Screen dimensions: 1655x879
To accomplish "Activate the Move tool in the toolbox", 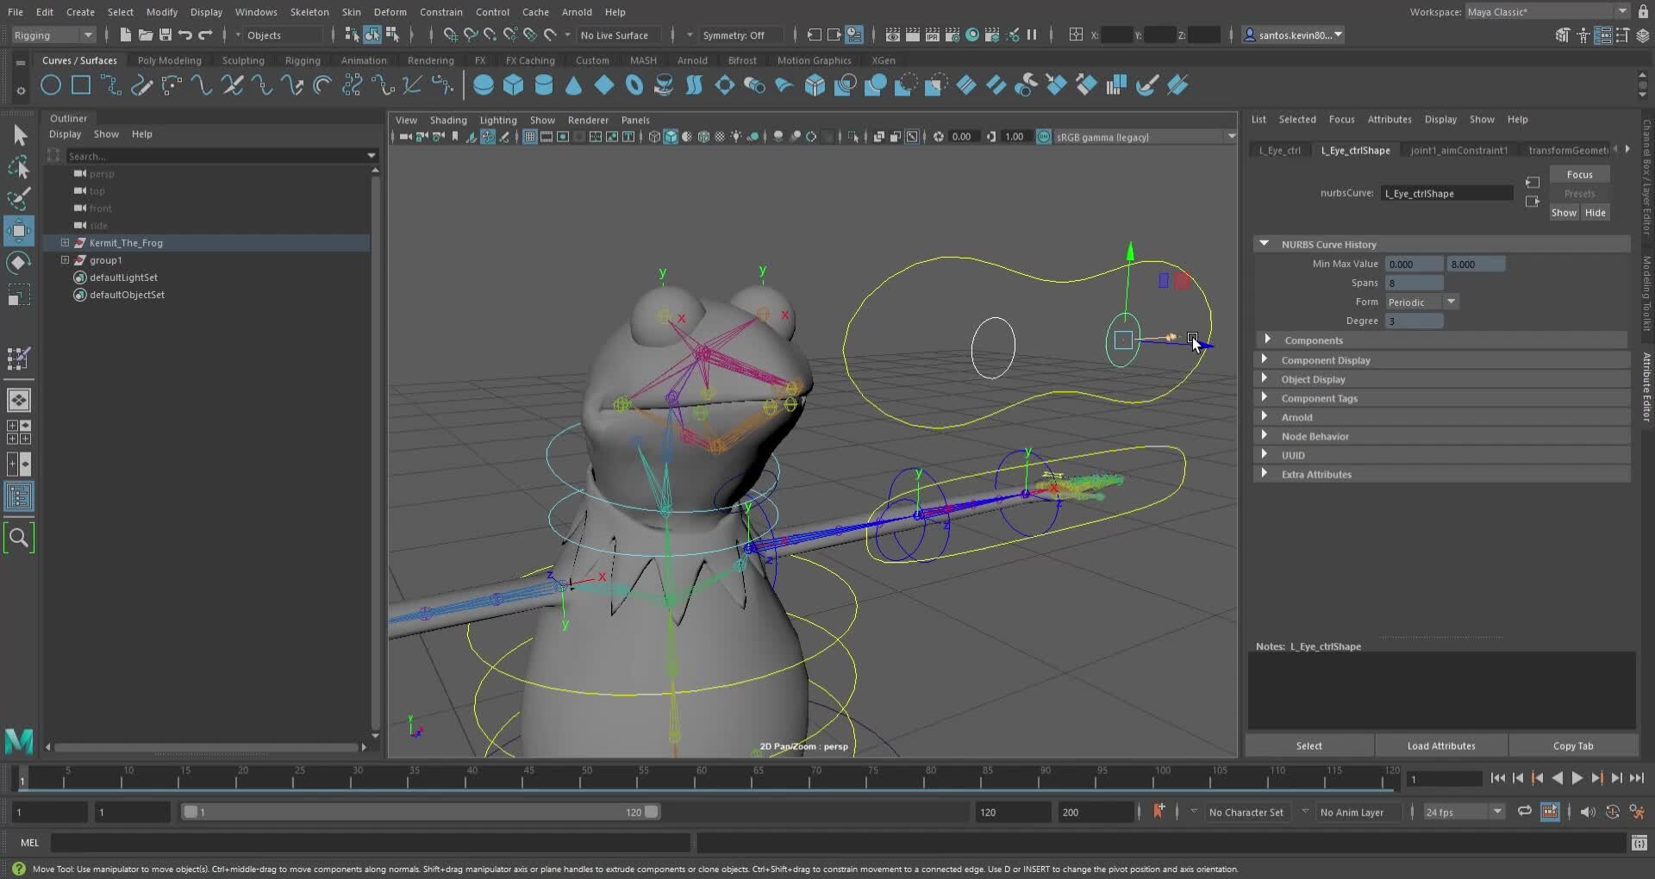I will coord(19,231).
